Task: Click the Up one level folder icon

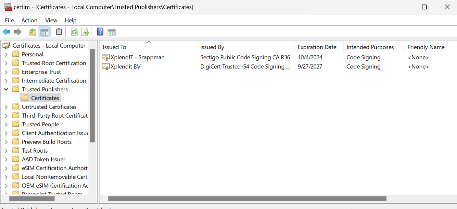Action: pos(32,32)
